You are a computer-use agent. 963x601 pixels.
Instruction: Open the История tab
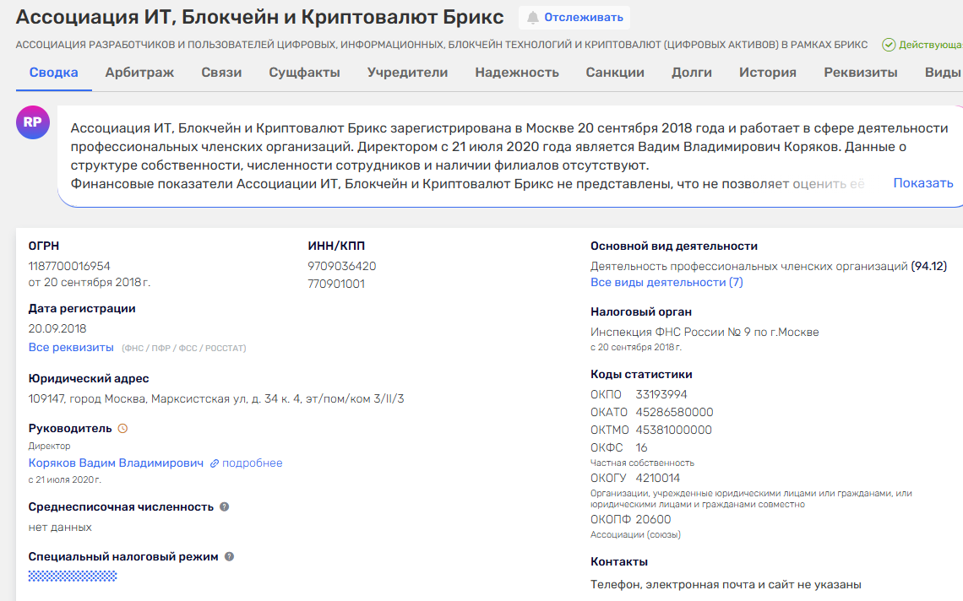pyautogui.click(x=768, y=73)
